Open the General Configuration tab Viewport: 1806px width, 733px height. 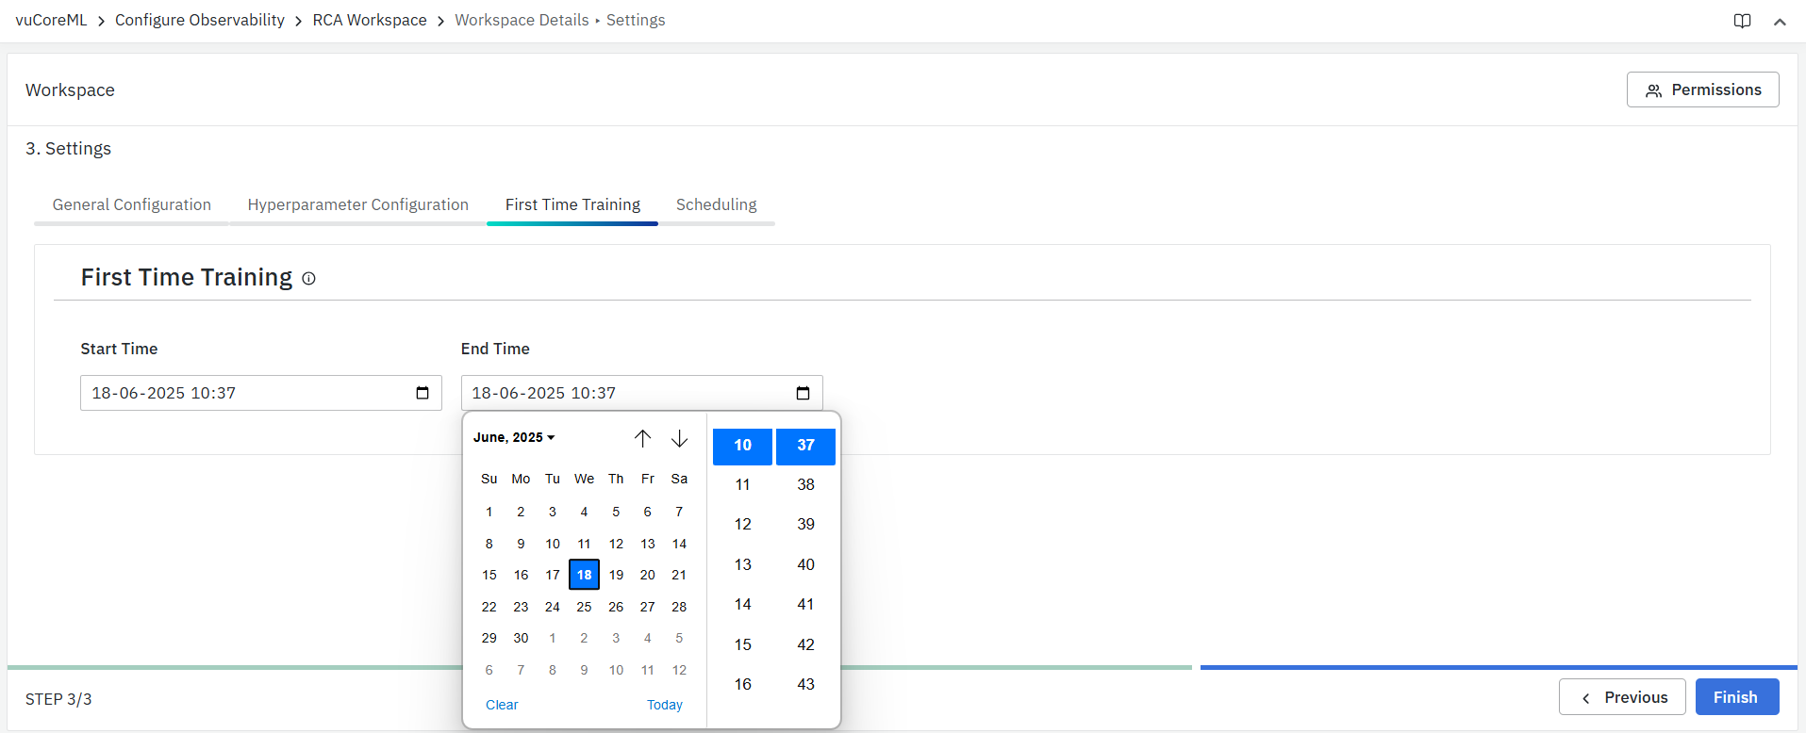point(131,204)
